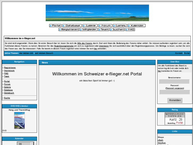193x145 pixels.
Task: Open Database in Navigation sidebar
Action: pyautogui.click(x=8, y=90)
